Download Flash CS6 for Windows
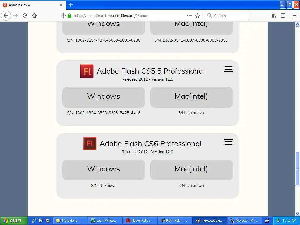This screenshot has height=225, width=300. [x=103, y=170]
